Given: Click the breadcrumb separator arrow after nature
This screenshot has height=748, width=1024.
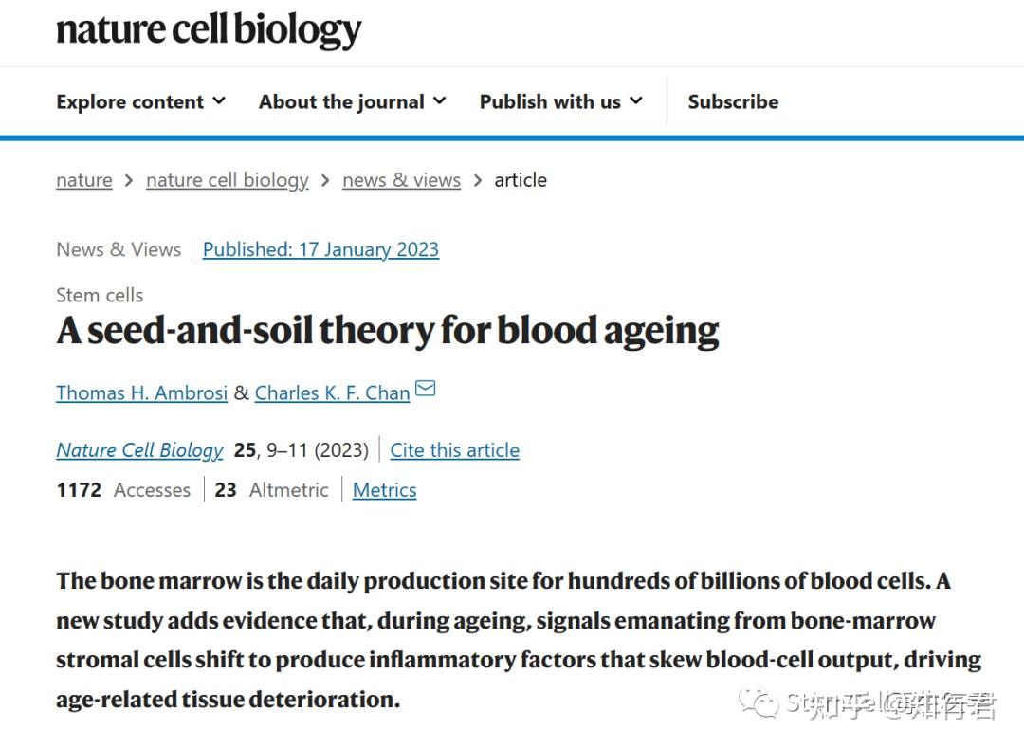Looking at the screenshot, I should pos(126,180).
